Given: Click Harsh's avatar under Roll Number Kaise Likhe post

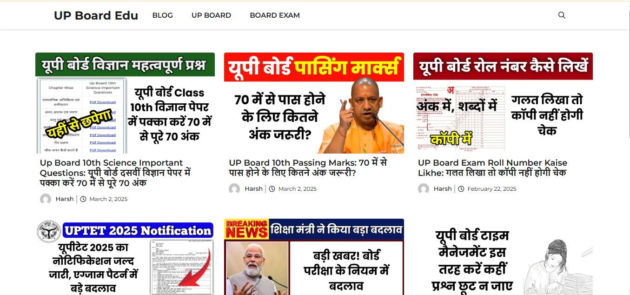Looking at the screenshot, I should tap(424, 189).
